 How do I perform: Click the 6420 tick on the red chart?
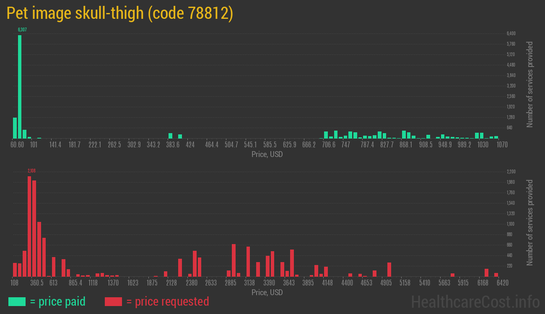tap(502, 283)
